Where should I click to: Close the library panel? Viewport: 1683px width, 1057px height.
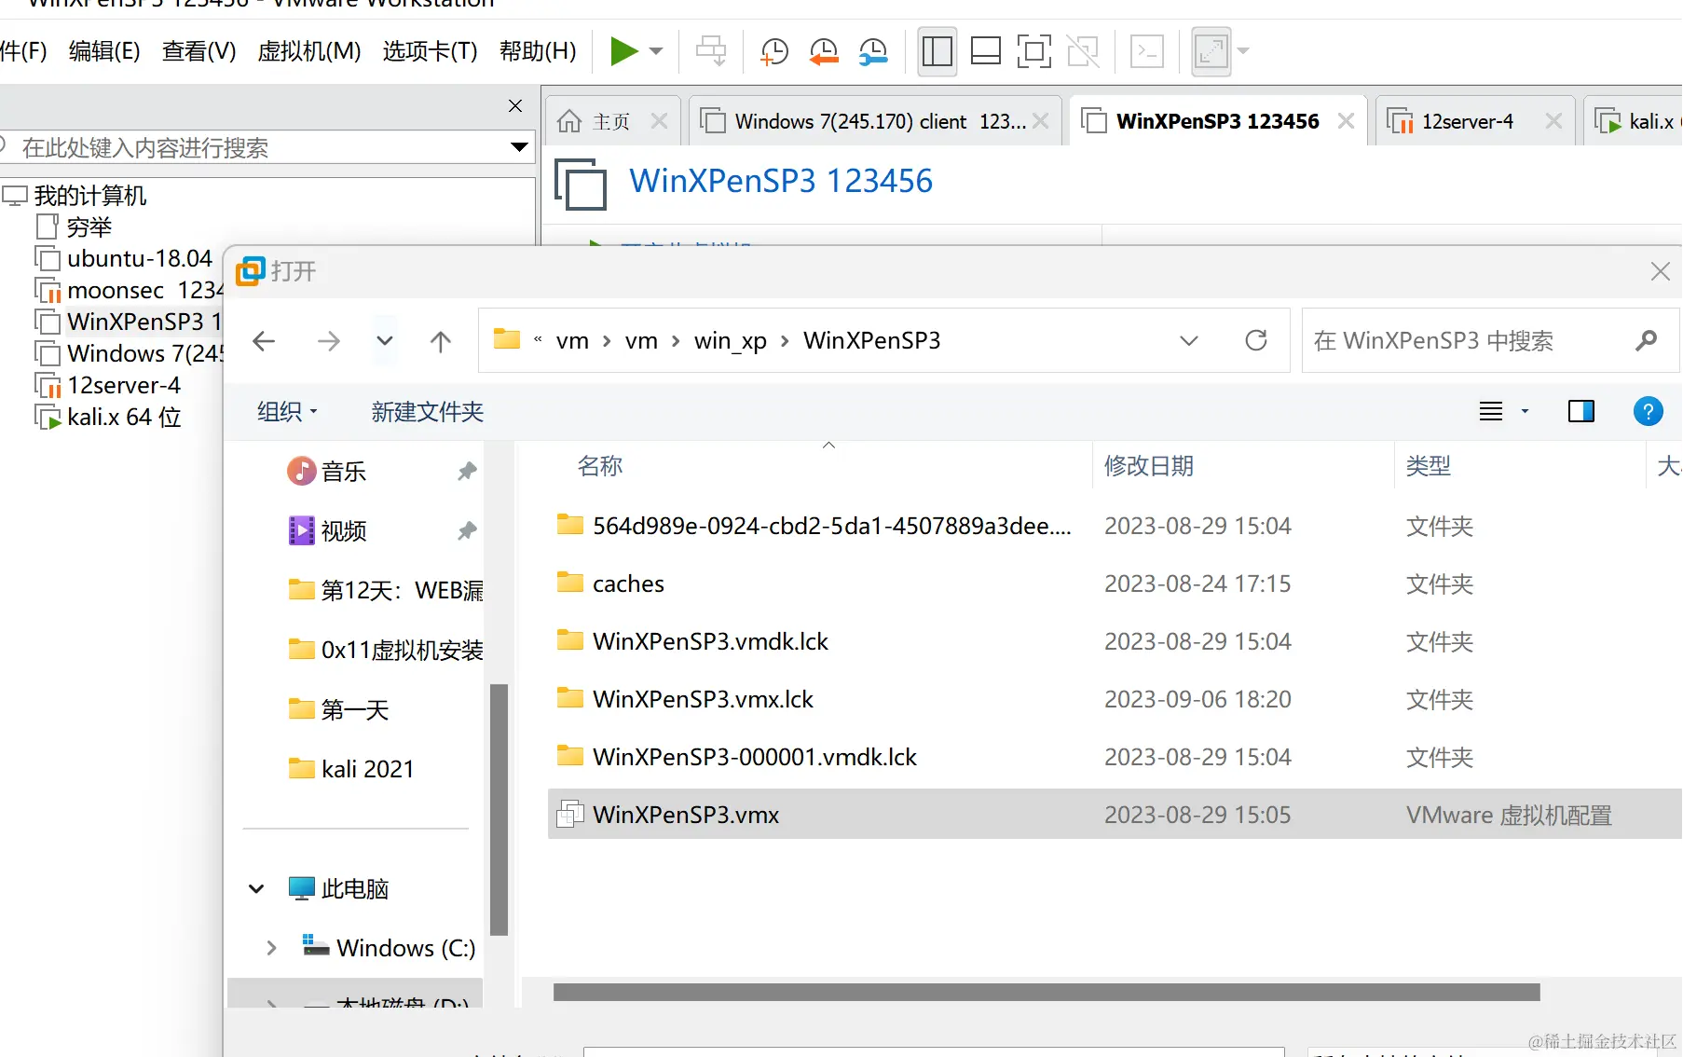click(x=515, y=106)
